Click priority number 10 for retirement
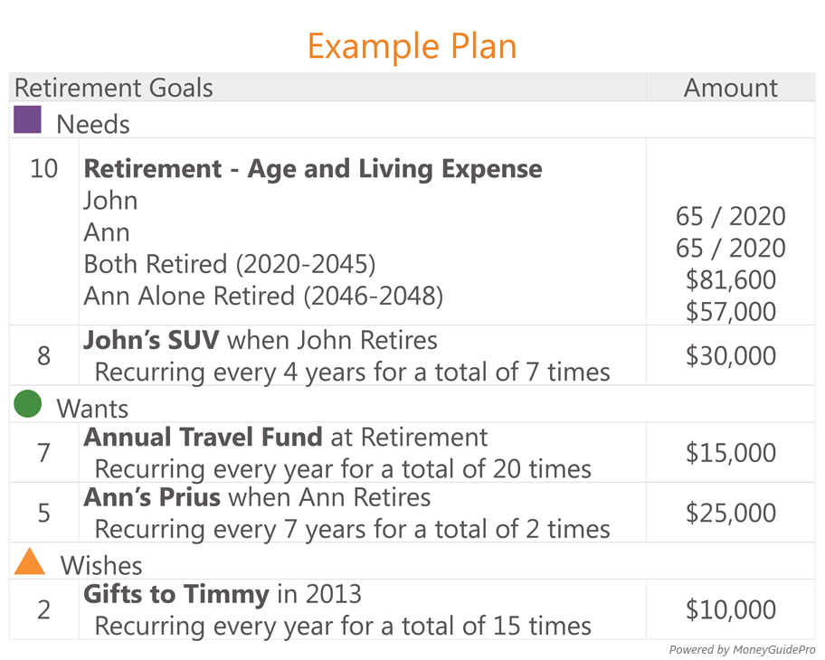Viewport: 825px width, 660px height. [43, 169]
